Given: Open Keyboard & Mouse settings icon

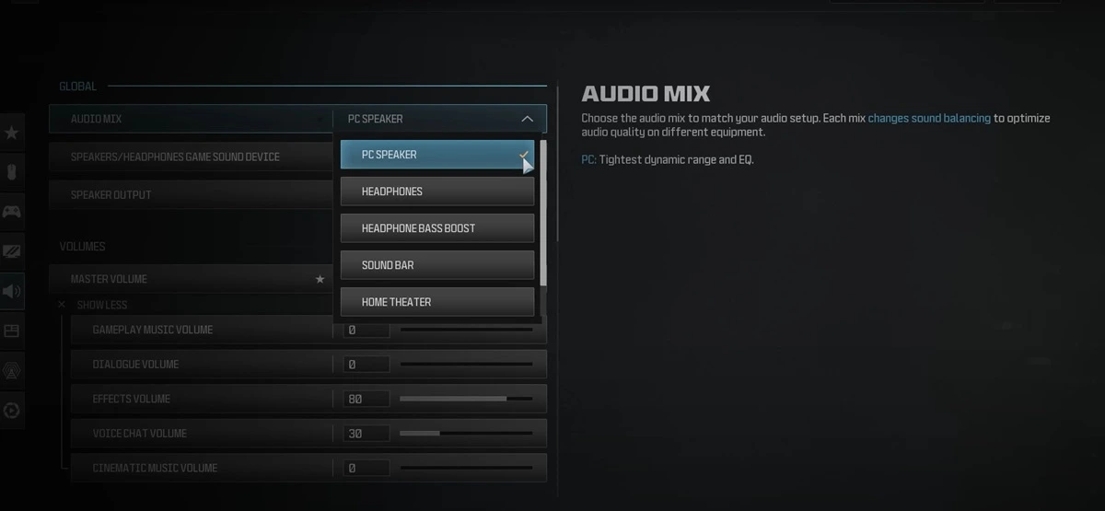Looking at the screenshot, I should click(x=11, y=173).
